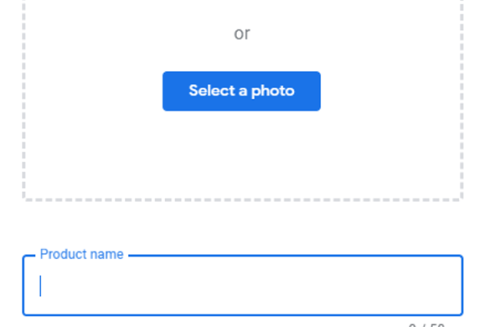The height and width of the screenshot is (327, 490).
Task: Click the word 'Select' on the blue button
Action: [x=212, y=91]
